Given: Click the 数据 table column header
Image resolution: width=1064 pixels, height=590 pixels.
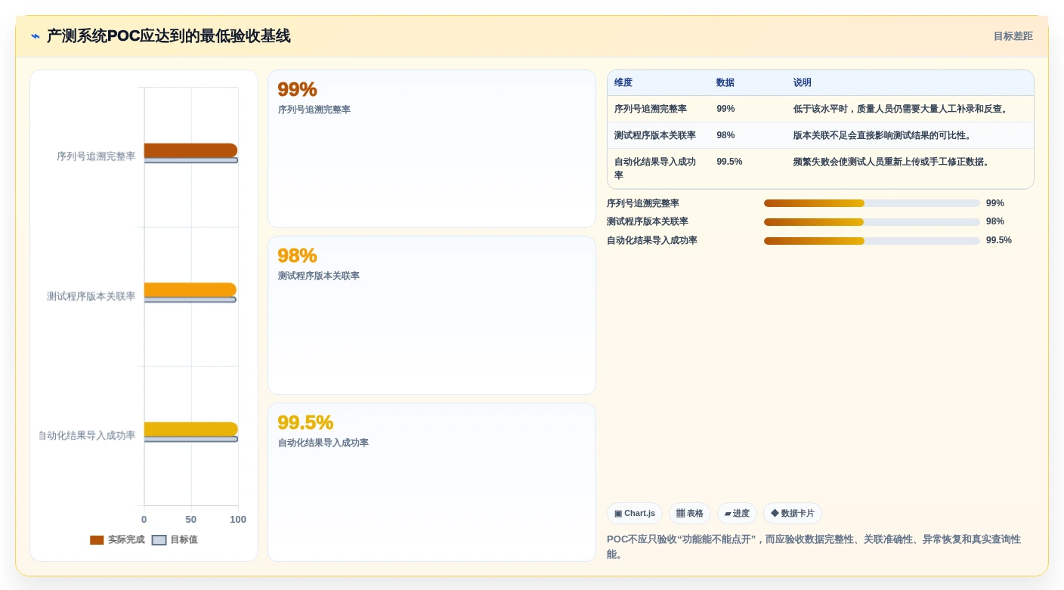Looking at the screenshot, I should (725, 83).
